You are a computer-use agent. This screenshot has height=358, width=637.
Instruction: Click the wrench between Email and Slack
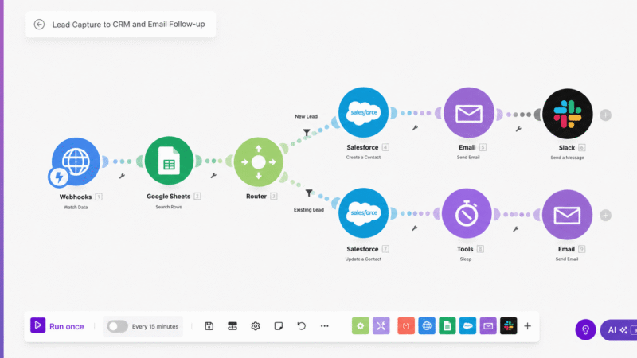[518, 129]
